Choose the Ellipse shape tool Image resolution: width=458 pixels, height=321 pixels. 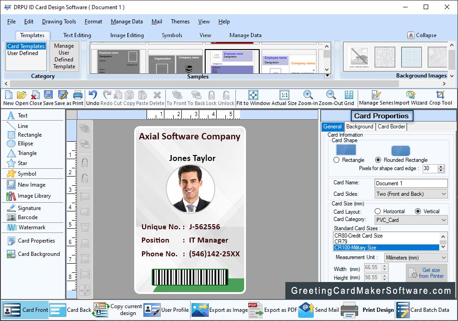tap(20, 144)
